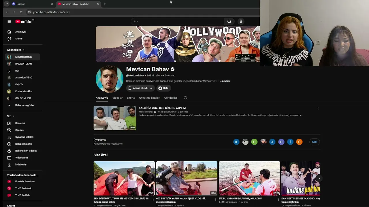This screenshot has height=207, width=369.
Task: Go to the YouTube logo home link
Action: point(24,22)
